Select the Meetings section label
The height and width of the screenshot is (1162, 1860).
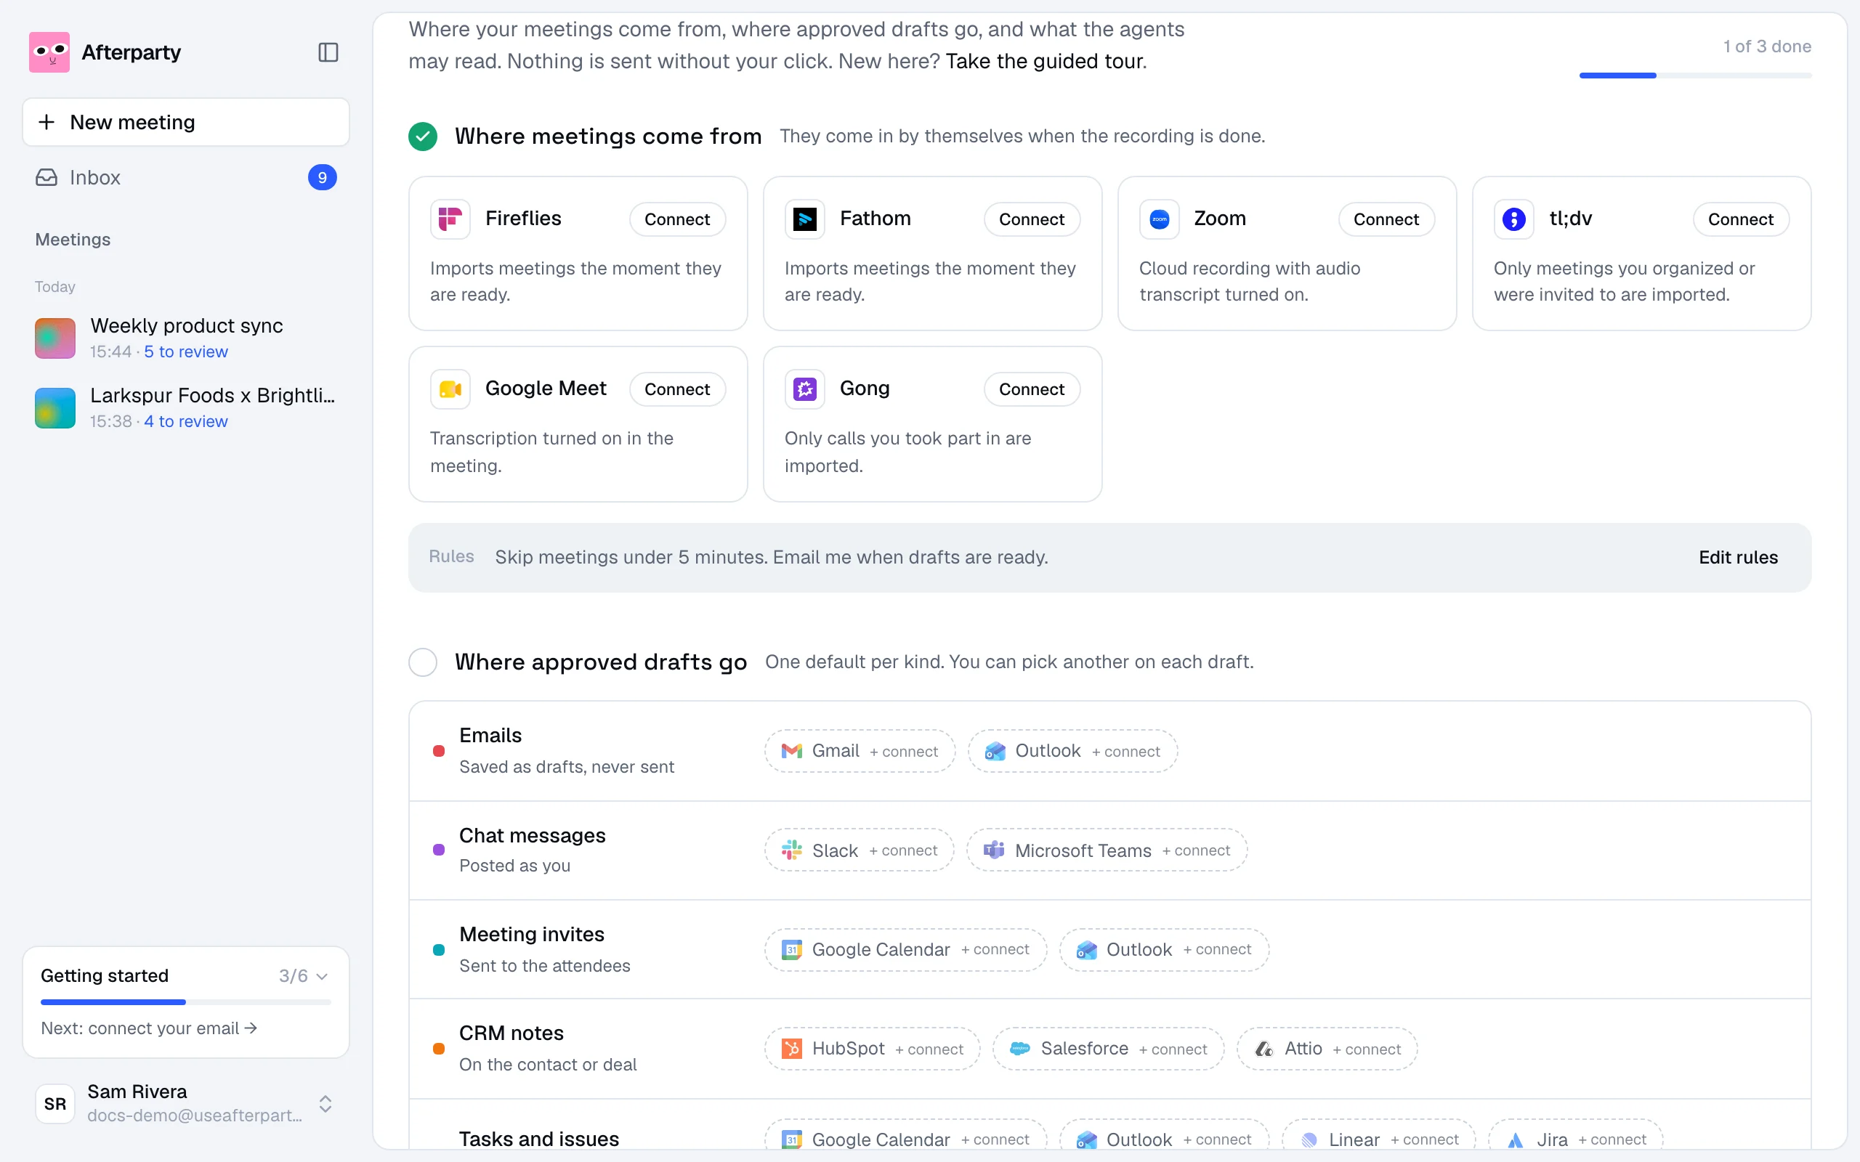73,240
